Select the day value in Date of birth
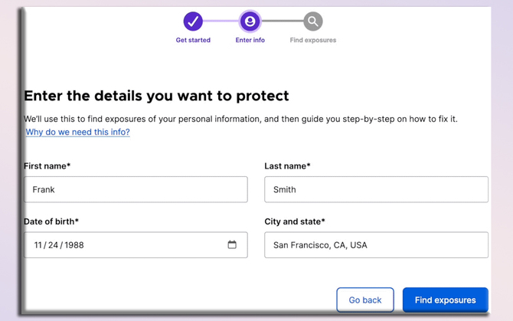Image resolution: width=513 pixels, height=321 pixels. click(x=54, y=245)
